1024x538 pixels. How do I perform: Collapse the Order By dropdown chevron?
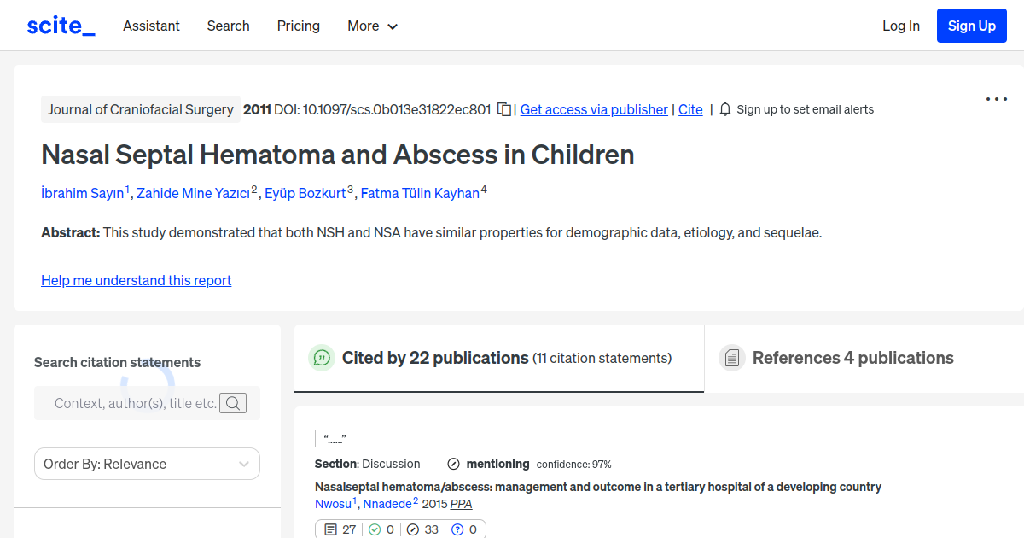click(x=244, y=464)
